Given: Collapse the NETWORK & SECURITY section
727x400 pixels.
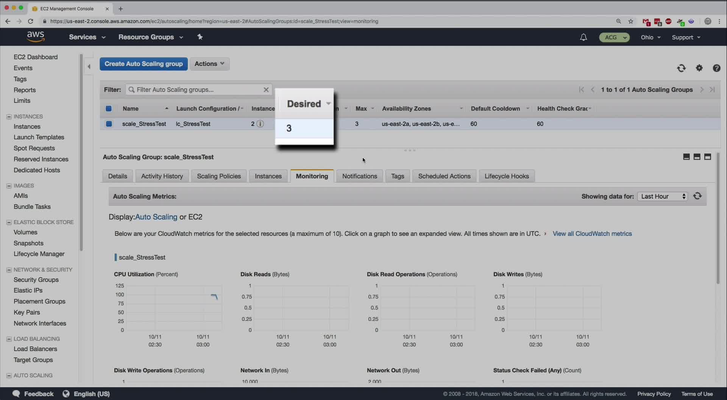Looking at the screenshot, I should [x=9, y=270].
